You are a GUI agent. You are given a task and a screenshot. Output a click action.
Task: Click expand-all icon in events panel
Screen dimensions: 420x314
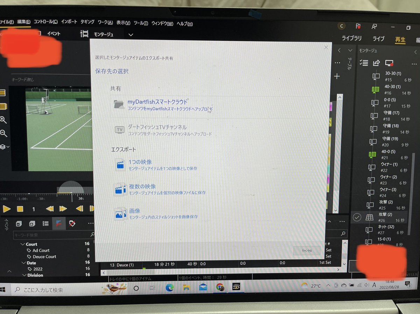[32, 223]
